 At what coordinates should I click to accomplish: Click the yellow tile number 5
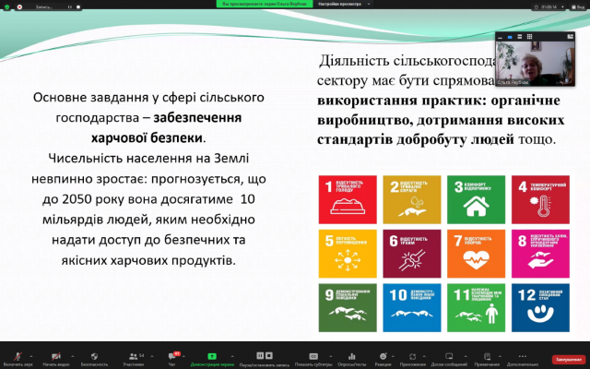coord(348,254)
